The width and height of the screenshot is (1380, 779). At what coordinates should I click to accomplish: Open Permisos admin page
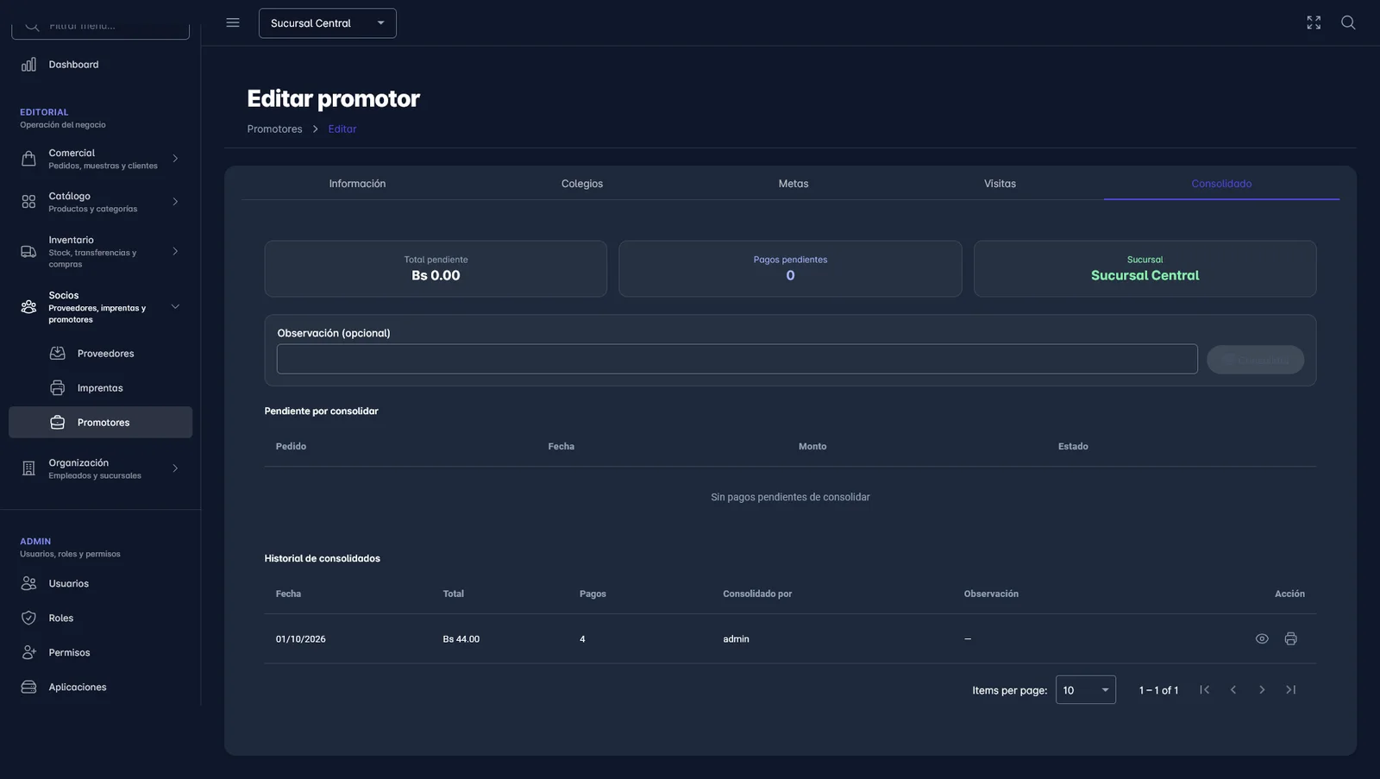click(100, 653)
